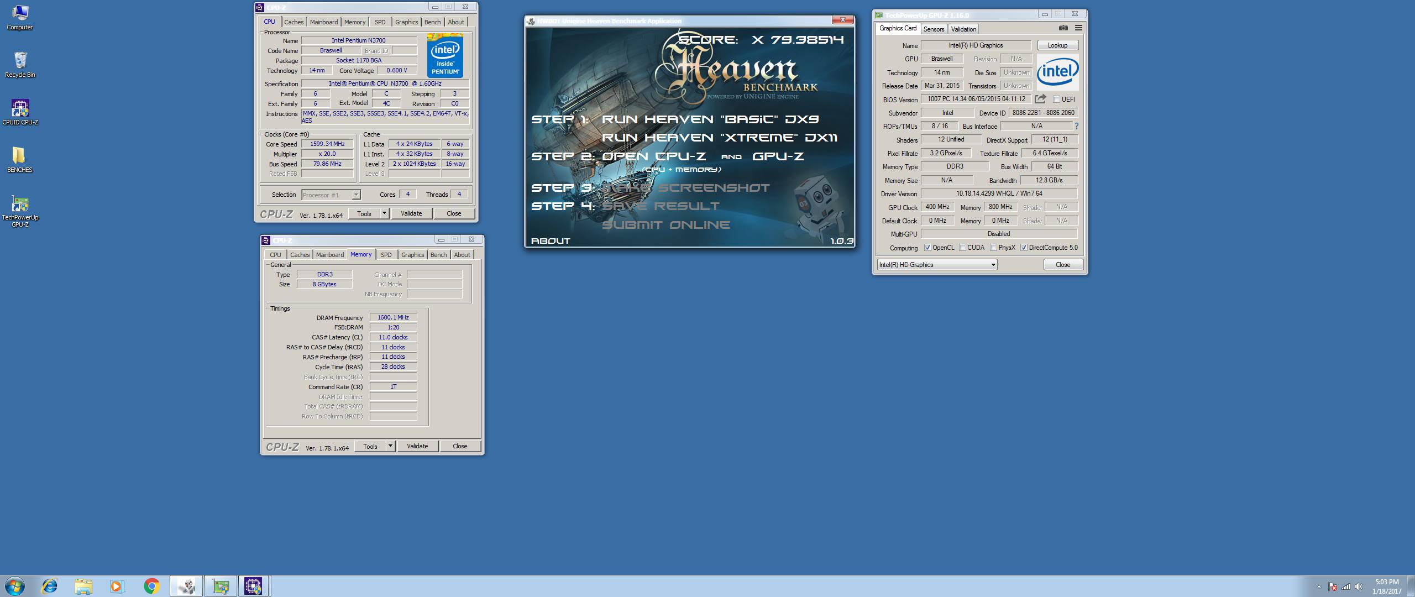Image resolution: width=1415 pixels, height=597 pixels.
Task: Open the Recycle Bin desktop icon
Action: 20,65
